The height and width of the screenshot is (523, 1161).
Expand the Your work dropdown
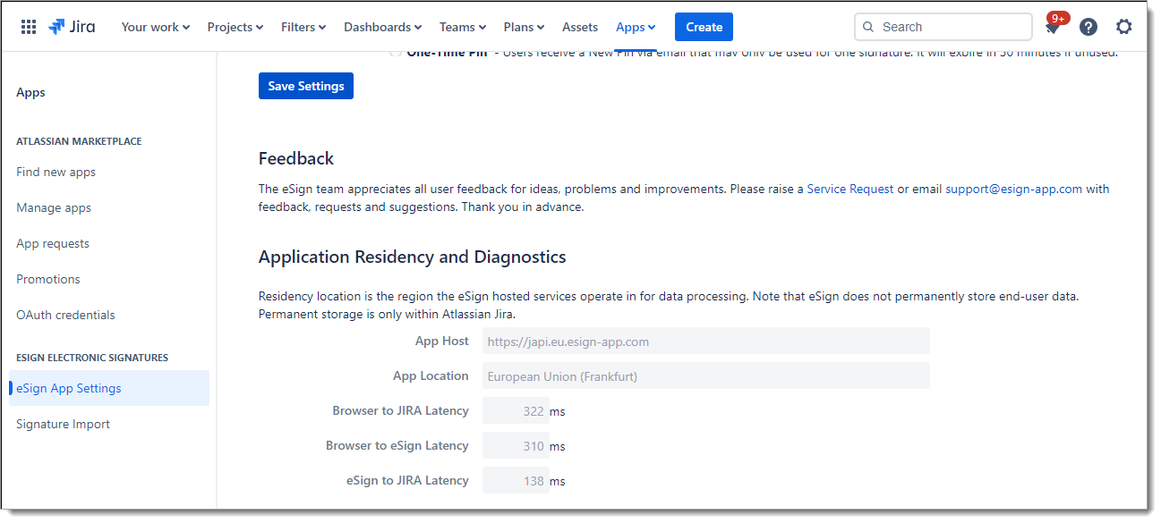point(156,27)
